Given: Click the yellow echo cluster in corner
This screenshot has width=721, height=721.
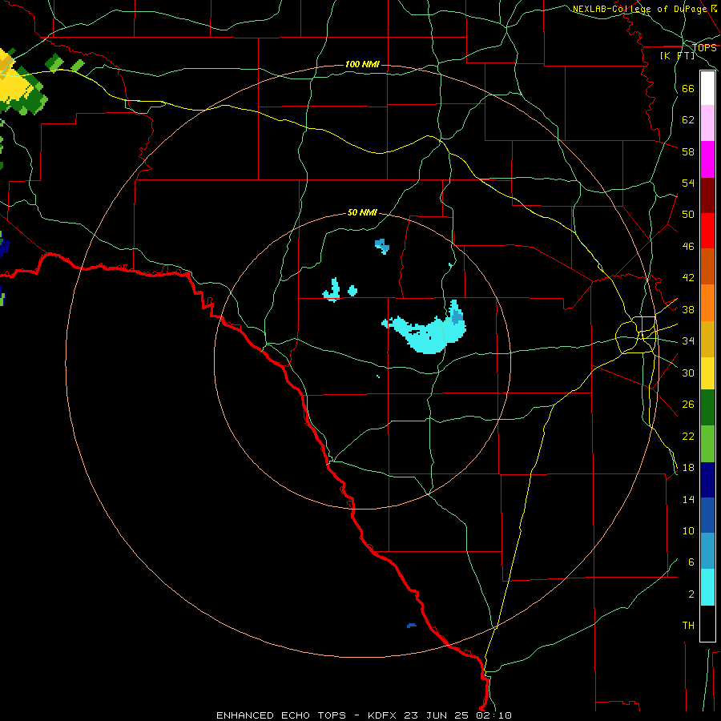Looking at the screenshot, I should (16, 83).
